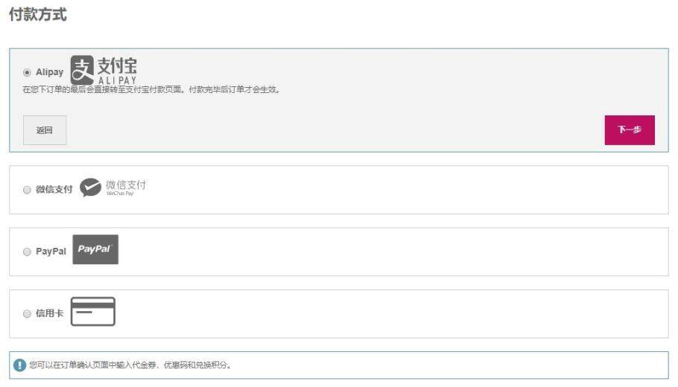Click the PayPal label text
678x387 pixels.
click(51, 252)
